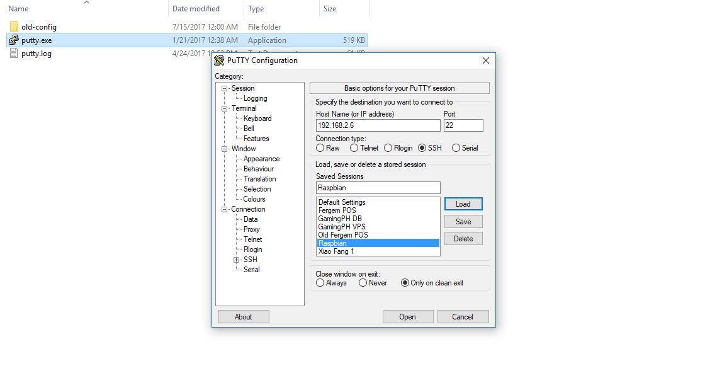Click the Host Name field
Screen dimensions: 705x373
(376, 125)
